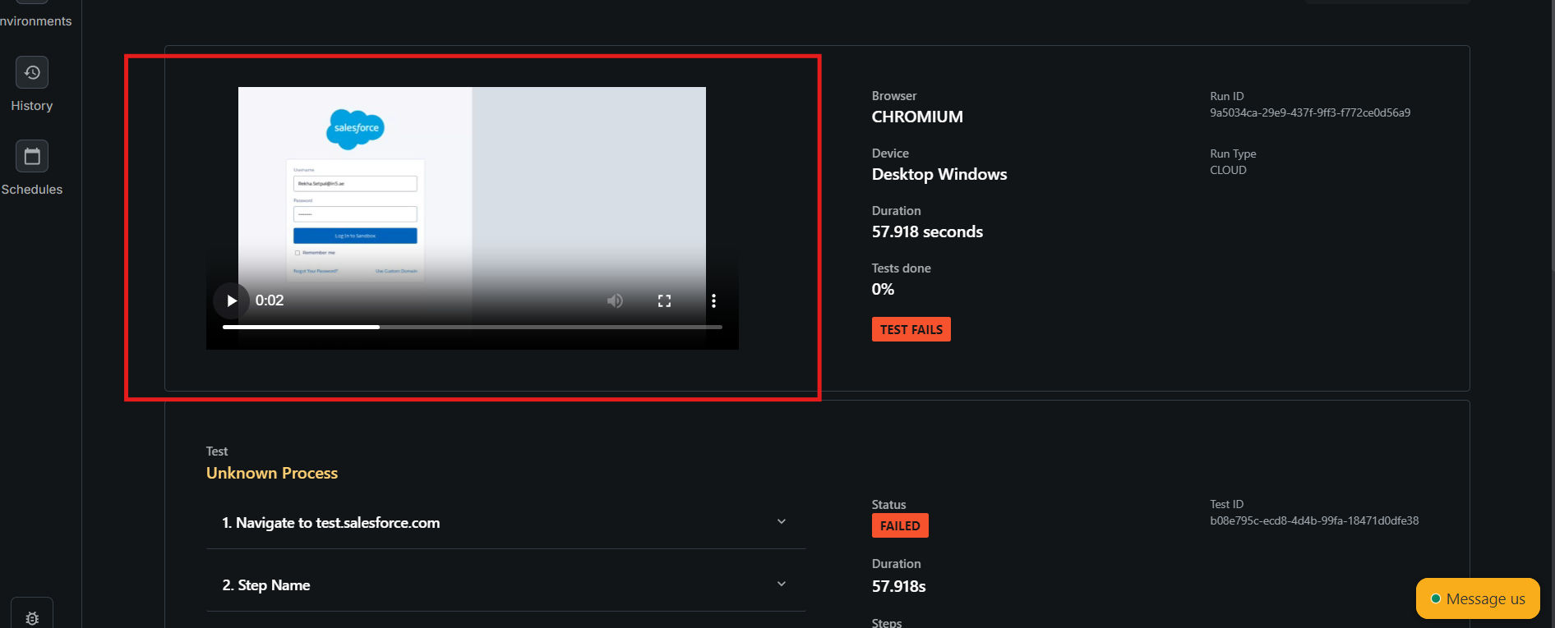
Task: Click the CHROMIUM browser value
Action: [x=917, y=117]
